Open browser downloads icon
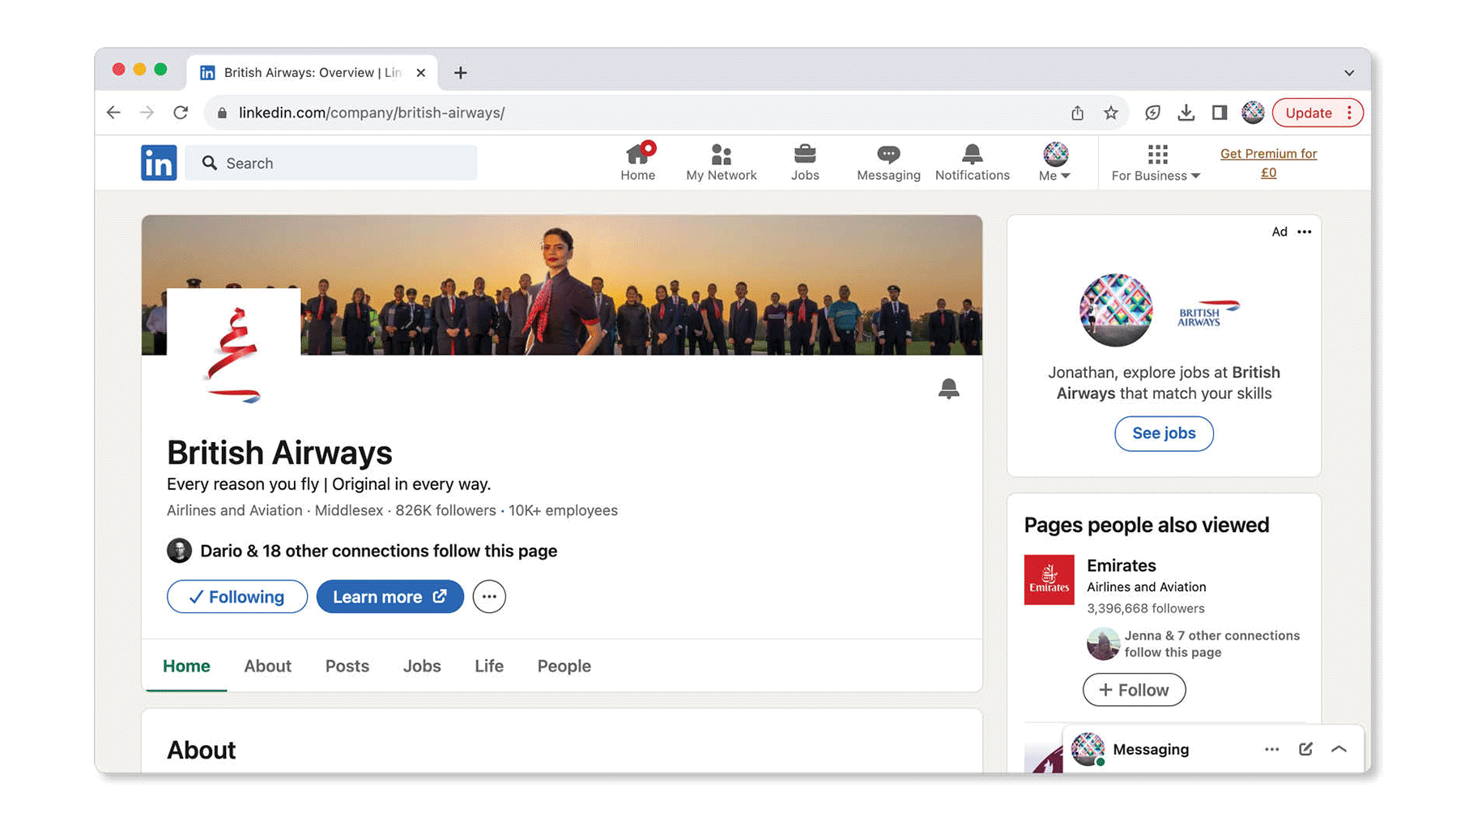The image size is (1469, 826). click(x=1186, y=113)
